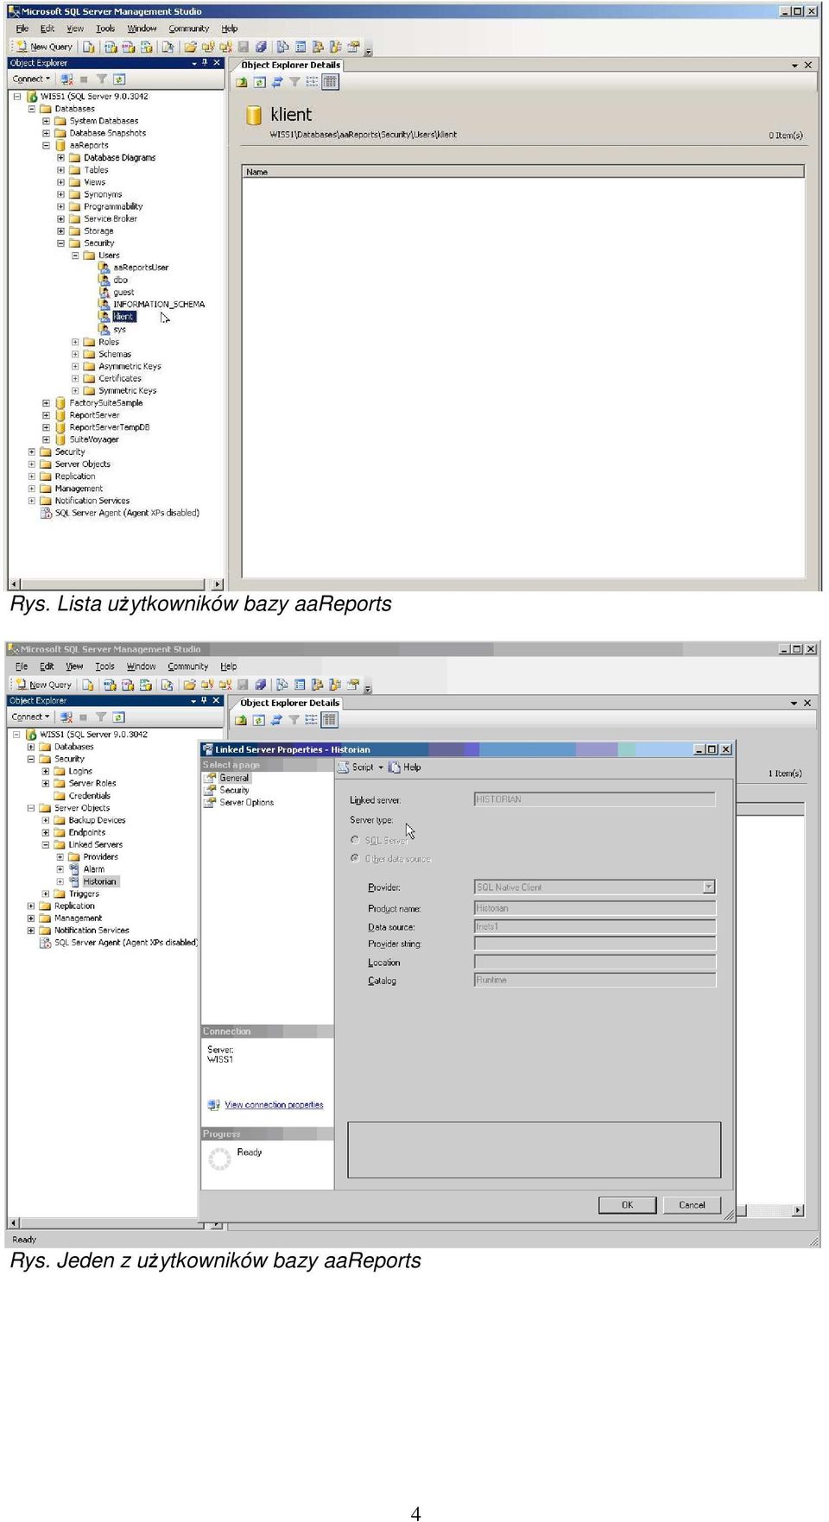Click the Filter funnel icon in the klient window's Object Explorer

click(101, 79)
